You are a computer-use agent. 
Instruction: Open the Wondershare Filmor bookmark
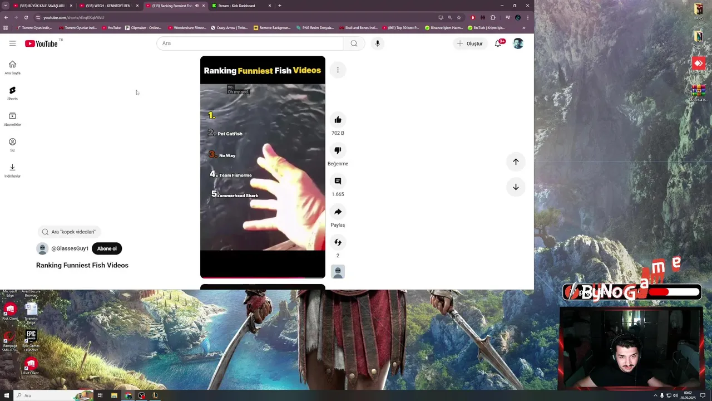(187, 27)
